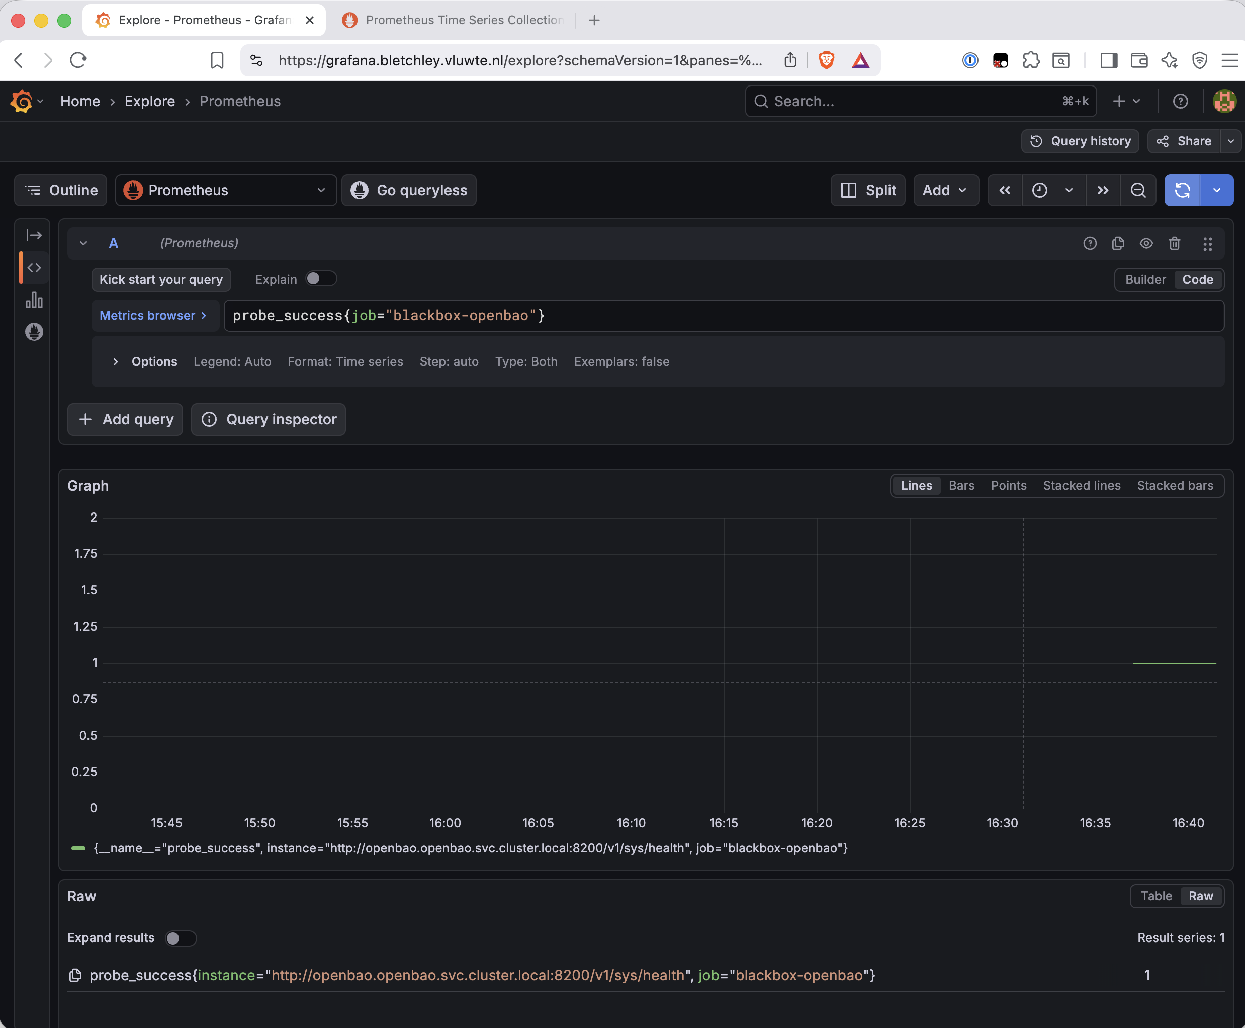Screen dimensions: 1245x1028
Task: Open the Grafana help question mark icon
Action: tap(1181, 101)
